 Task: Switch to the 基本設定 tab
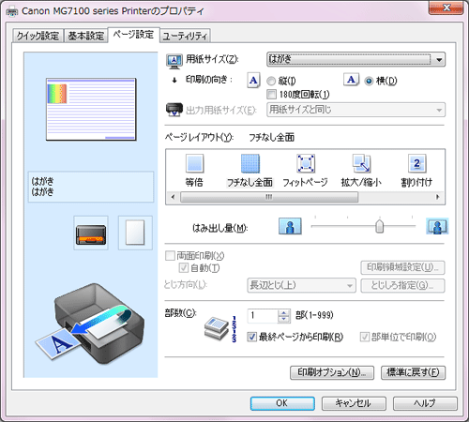[x=86, y=36]
